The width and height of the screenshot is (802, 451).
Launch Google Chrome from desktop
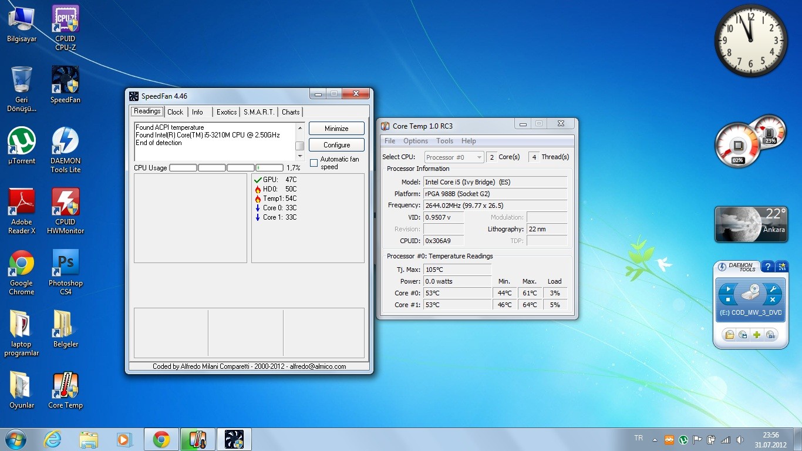click(x=22, y=272)
